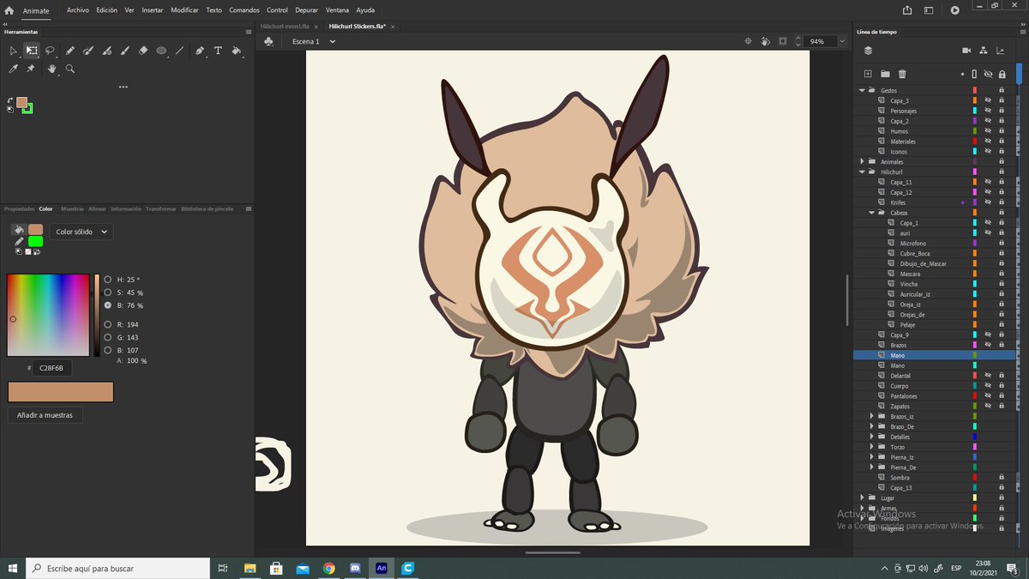Click the swap fill and stroke arrow
Image resolution: width=1029 pixels, height=579 pixels.
(9, 100)
